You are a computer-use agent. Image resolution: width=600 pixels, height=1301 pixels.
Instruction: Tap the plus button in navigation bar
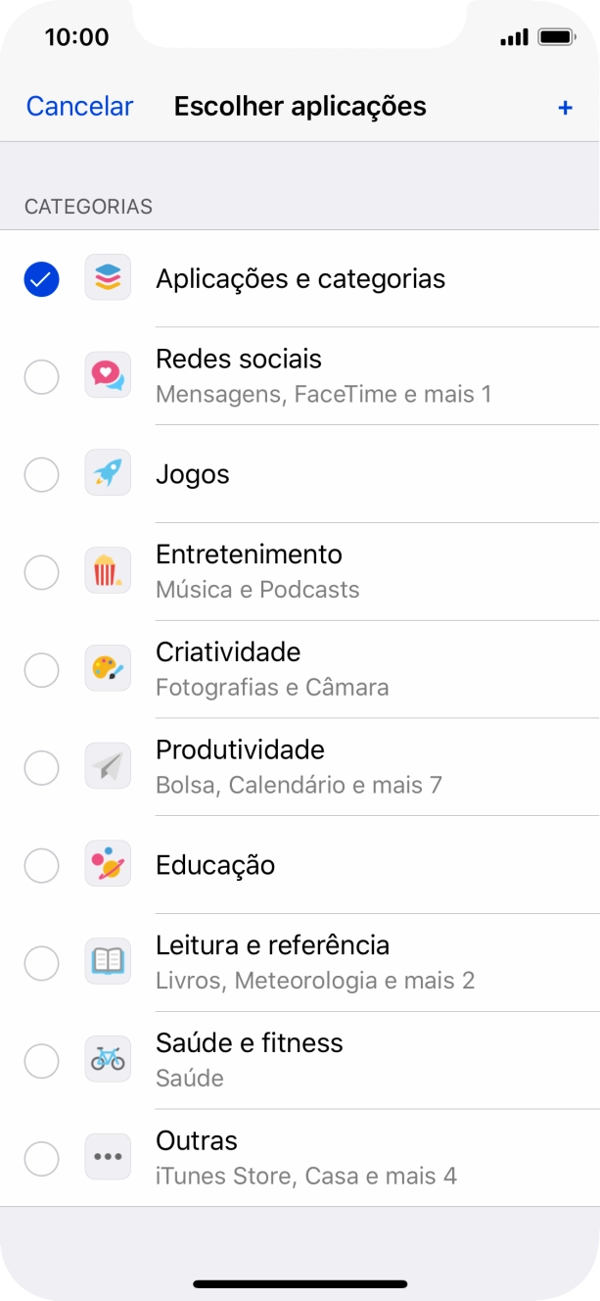565,108
